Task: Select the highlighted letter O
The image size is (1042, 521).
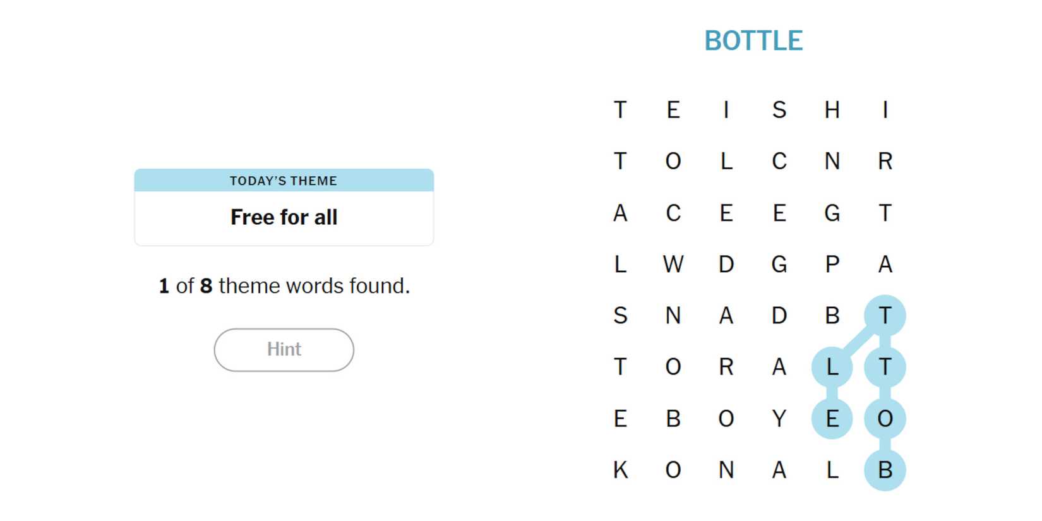Action: coord(885,418)
